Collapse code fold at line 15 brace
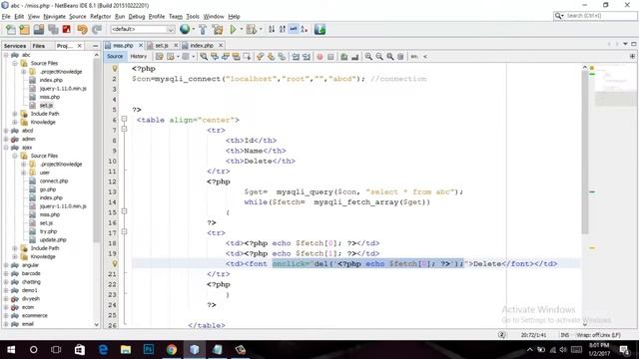Image resolution: width=639 pixels, height=359 pixels. (x=124, y=211)
